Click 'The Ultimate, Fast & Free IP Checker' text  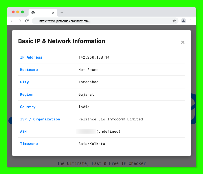pyautogui.click(x=101, y=163)
